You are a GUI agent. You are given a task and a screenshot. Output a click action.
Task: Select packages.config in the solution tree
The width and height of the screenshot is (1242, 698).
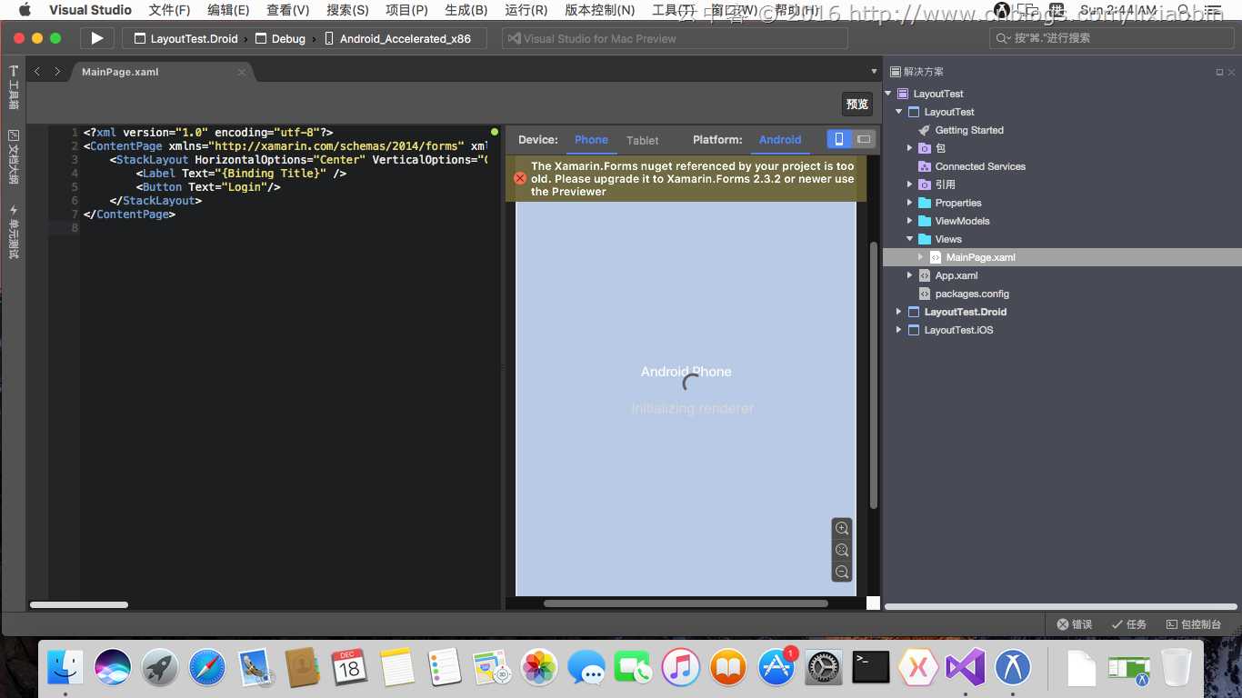pyautogui.click(x=972, y=294)
